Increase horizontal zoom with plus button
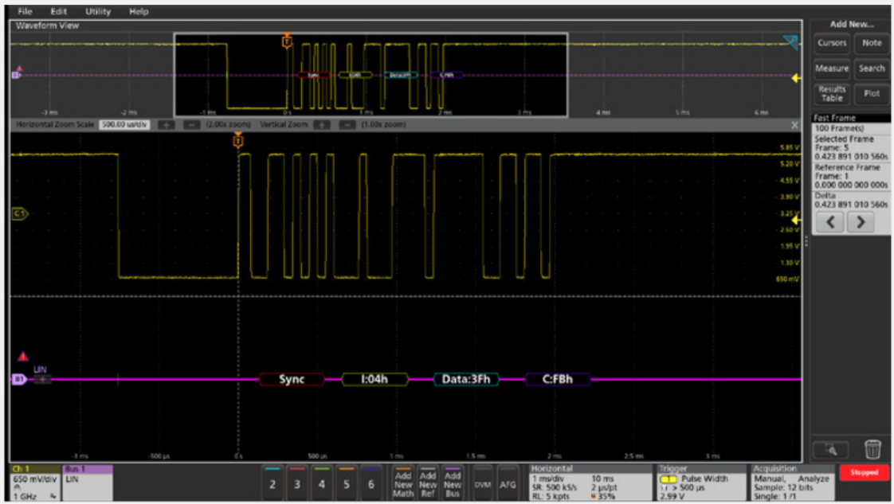Viewport: 894px width, 504px height. click(166, 125)
